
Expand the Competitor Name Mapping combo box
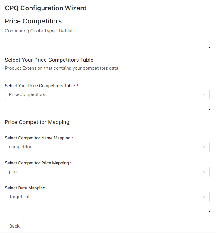(107, 147)
